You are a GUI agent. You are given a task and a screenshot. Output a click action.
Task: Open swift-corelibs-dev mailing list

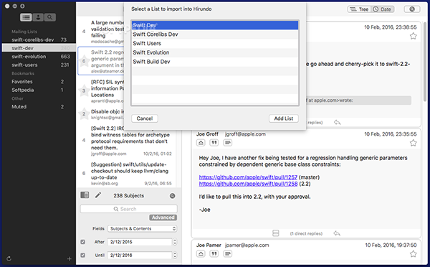coord(39,39)
